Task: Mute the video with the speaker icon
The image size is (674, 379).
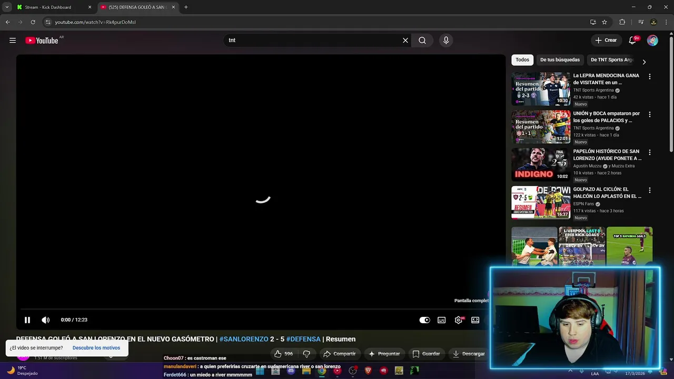Action: tap(46, 320)
